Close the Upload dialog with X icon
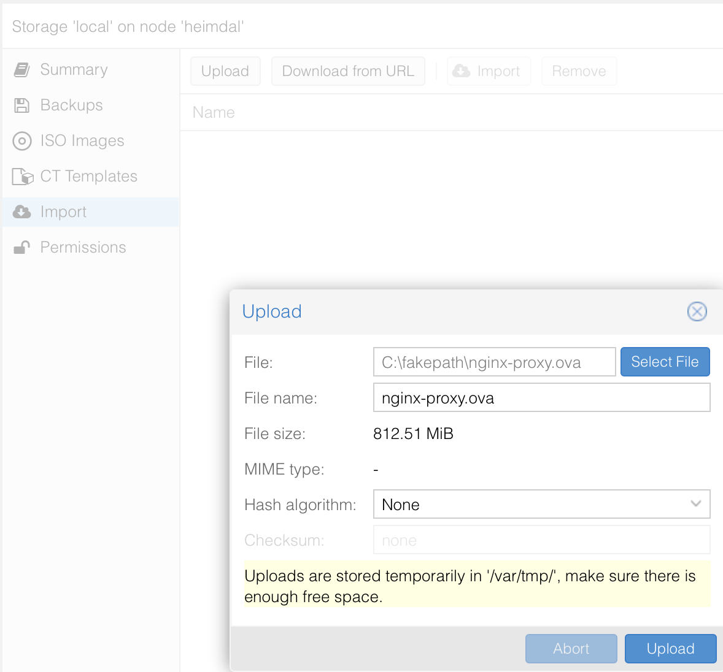Viewport: 723px width, 672px height. click(x=697, y=312)
